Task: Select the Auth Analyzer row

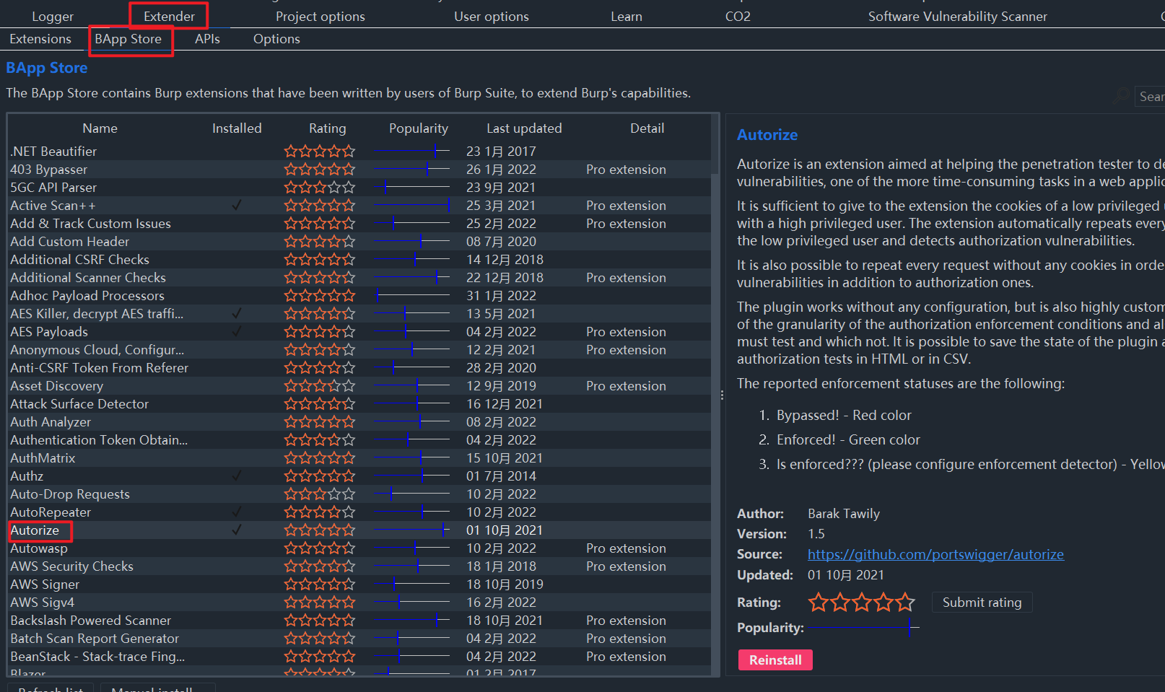Action: [x=359, y=421]
